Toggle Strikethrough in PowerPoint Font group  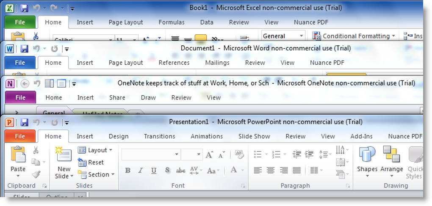tap(180, 170)
